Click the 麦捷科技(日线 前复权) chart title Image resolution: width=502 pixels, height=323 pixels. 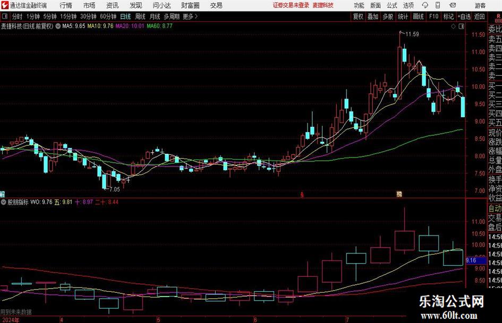(x=27, y=26)
